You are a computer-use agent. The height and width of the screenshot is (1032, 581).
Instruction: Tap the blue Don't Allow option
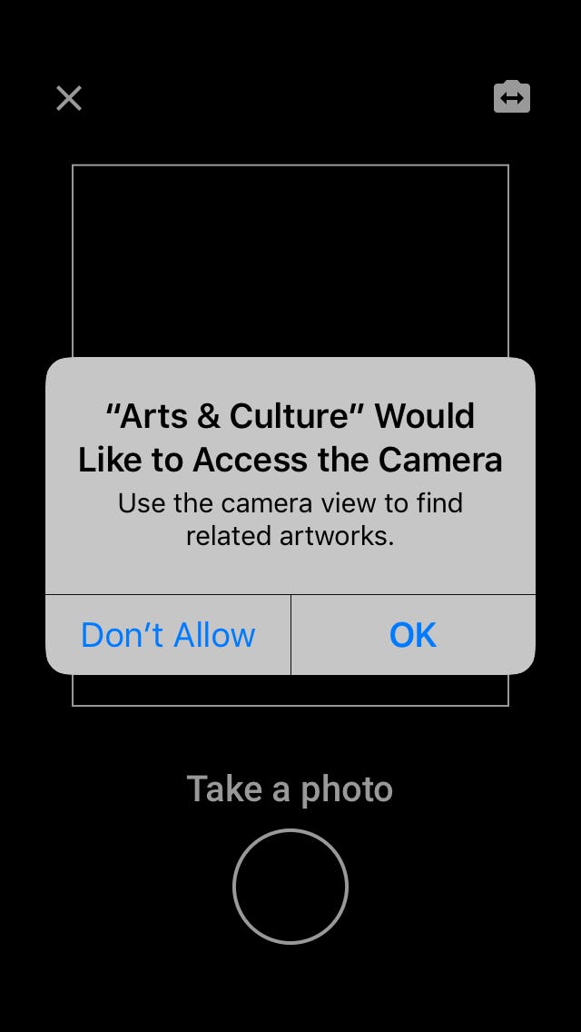168,634
